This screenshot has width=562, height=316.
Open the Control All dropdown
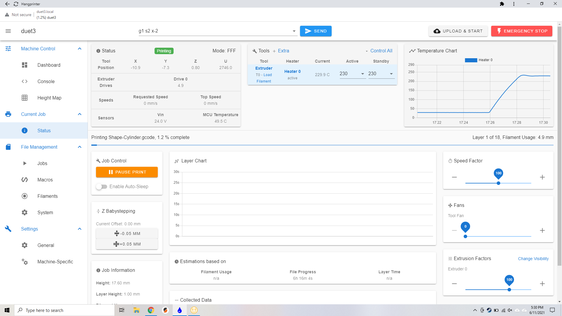click(x=379, y=51)
